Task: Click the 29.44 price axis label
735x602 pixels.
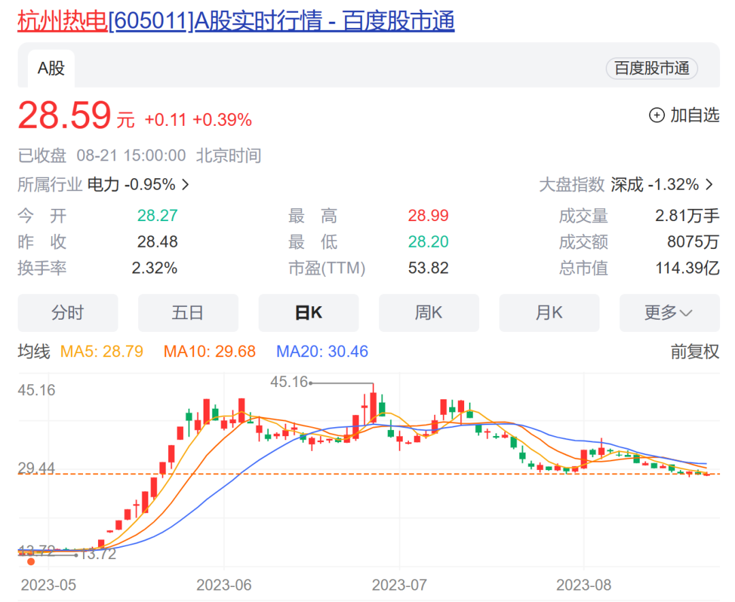Action: [x=36, y=468]
